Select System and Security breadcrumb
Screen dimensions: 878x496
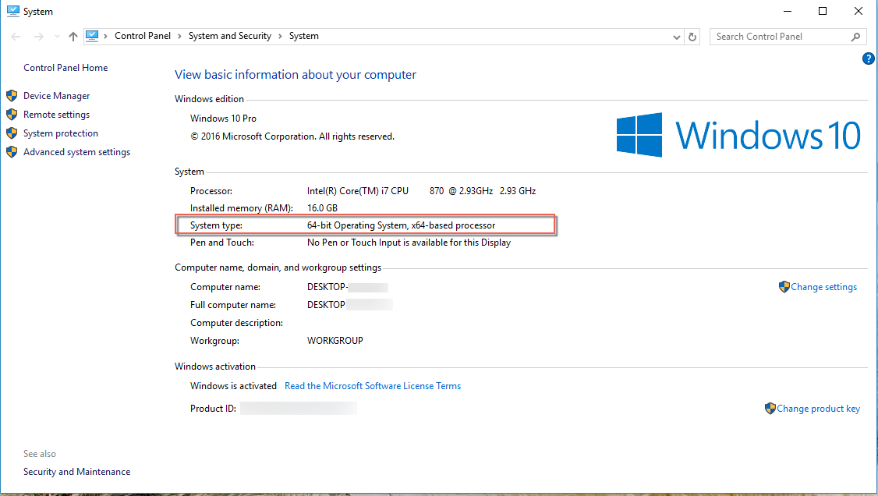[229, 36]
